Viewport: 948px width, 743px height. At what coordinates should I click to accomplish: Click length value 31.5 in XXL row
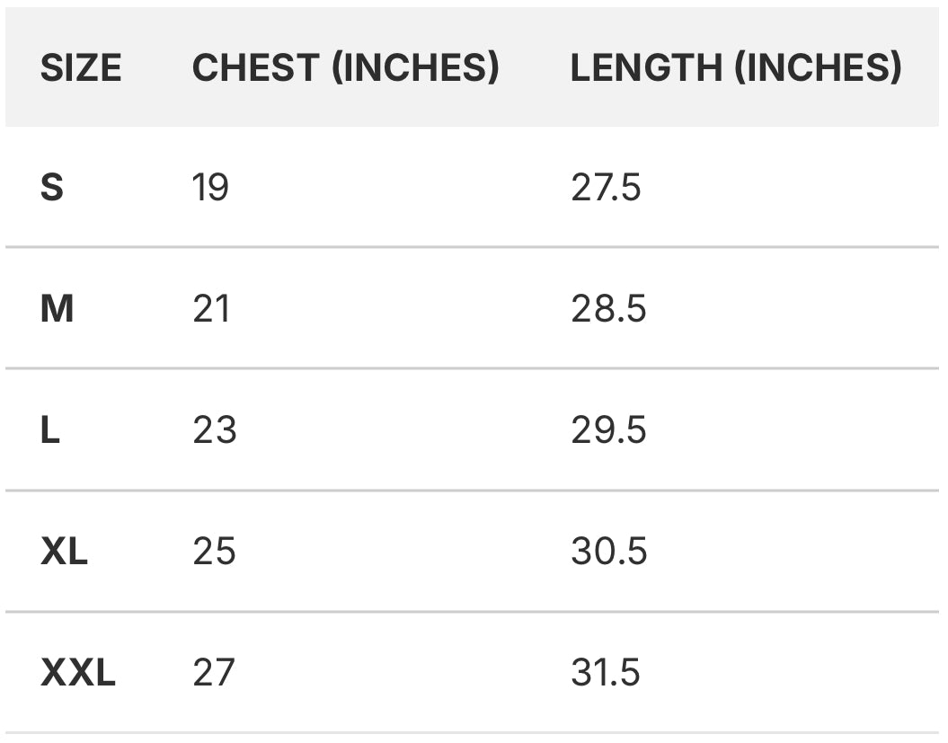coord(606,672)
